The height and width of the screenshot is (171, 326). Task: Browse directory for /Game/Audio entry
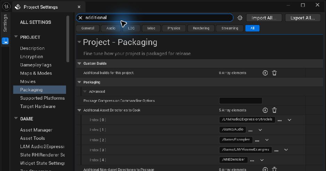(251, 130)
